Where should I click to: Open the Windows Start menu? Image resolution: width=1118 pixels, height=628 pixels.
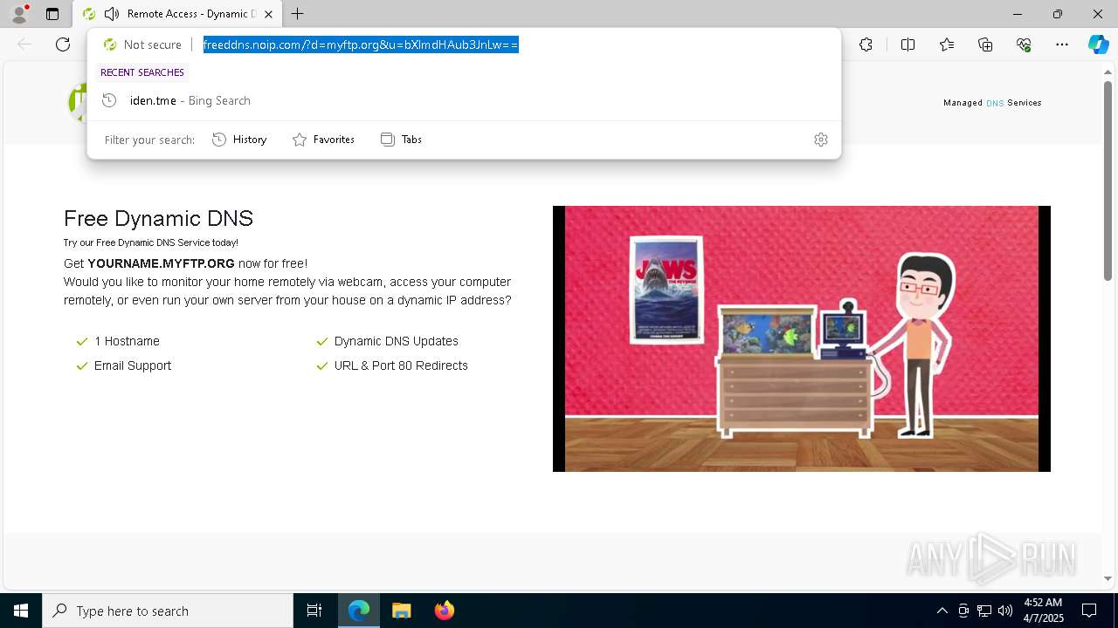pos(21,611)
